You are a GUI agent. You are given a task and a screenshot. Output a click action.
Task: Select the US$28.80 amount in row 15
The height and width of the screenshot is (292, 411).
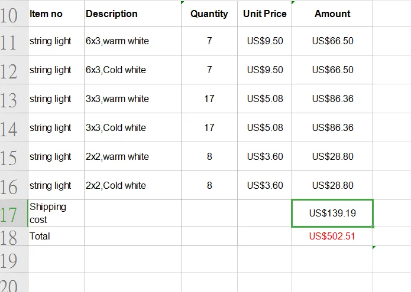point(332,156)
